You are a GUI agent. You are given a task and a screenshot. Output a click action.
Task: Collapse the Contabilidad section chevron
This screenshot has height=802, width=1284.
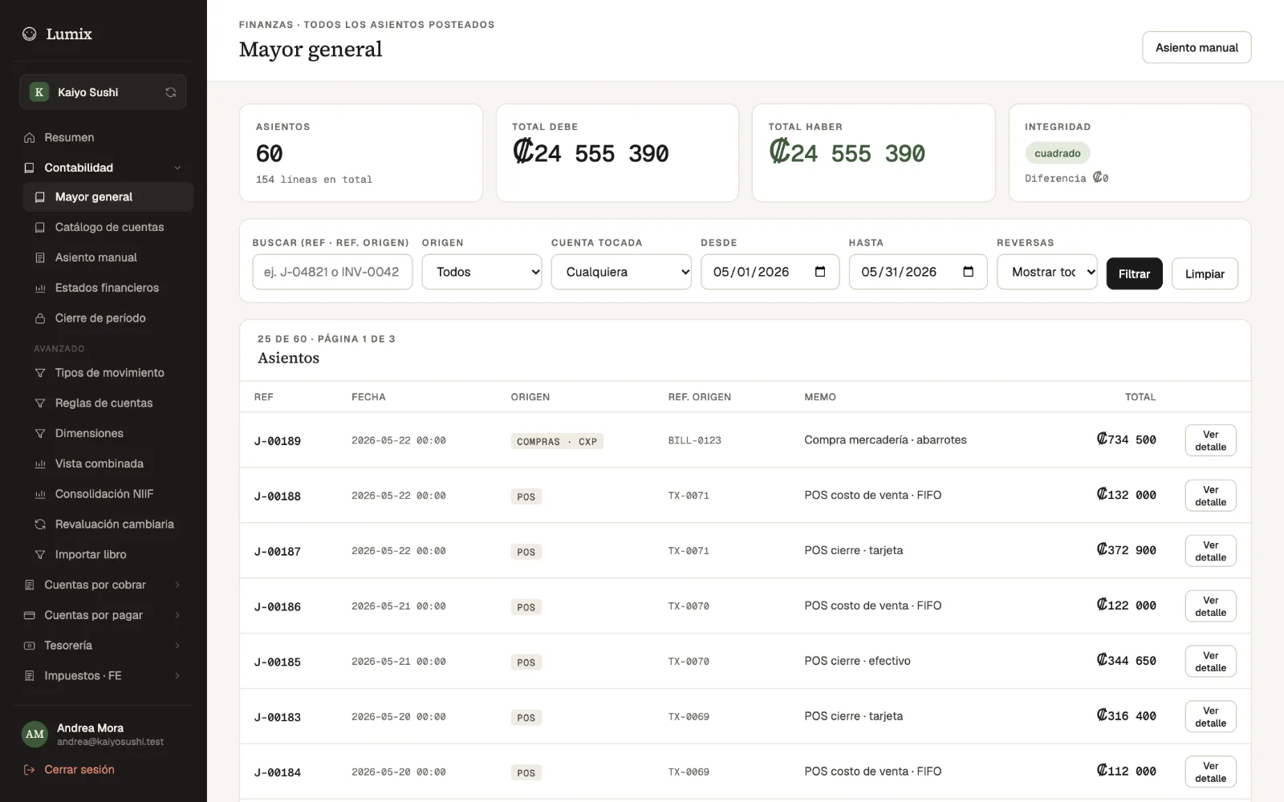[177, 168]
